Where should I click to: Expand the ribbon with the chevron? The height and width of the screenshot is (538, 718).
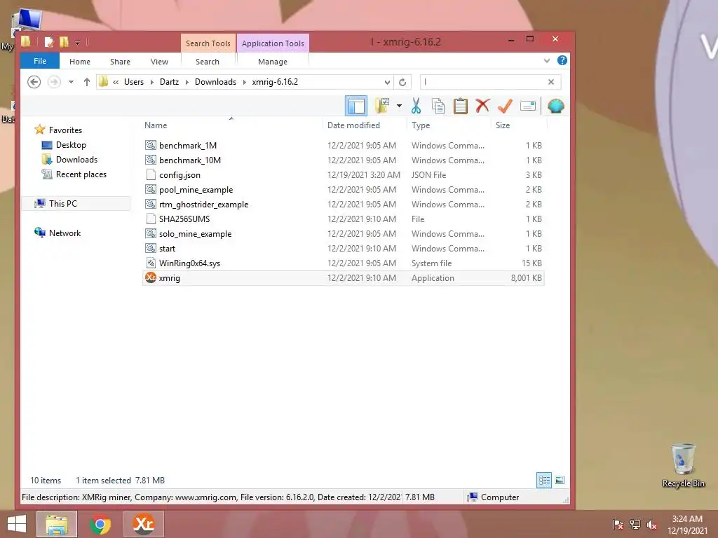547,60
